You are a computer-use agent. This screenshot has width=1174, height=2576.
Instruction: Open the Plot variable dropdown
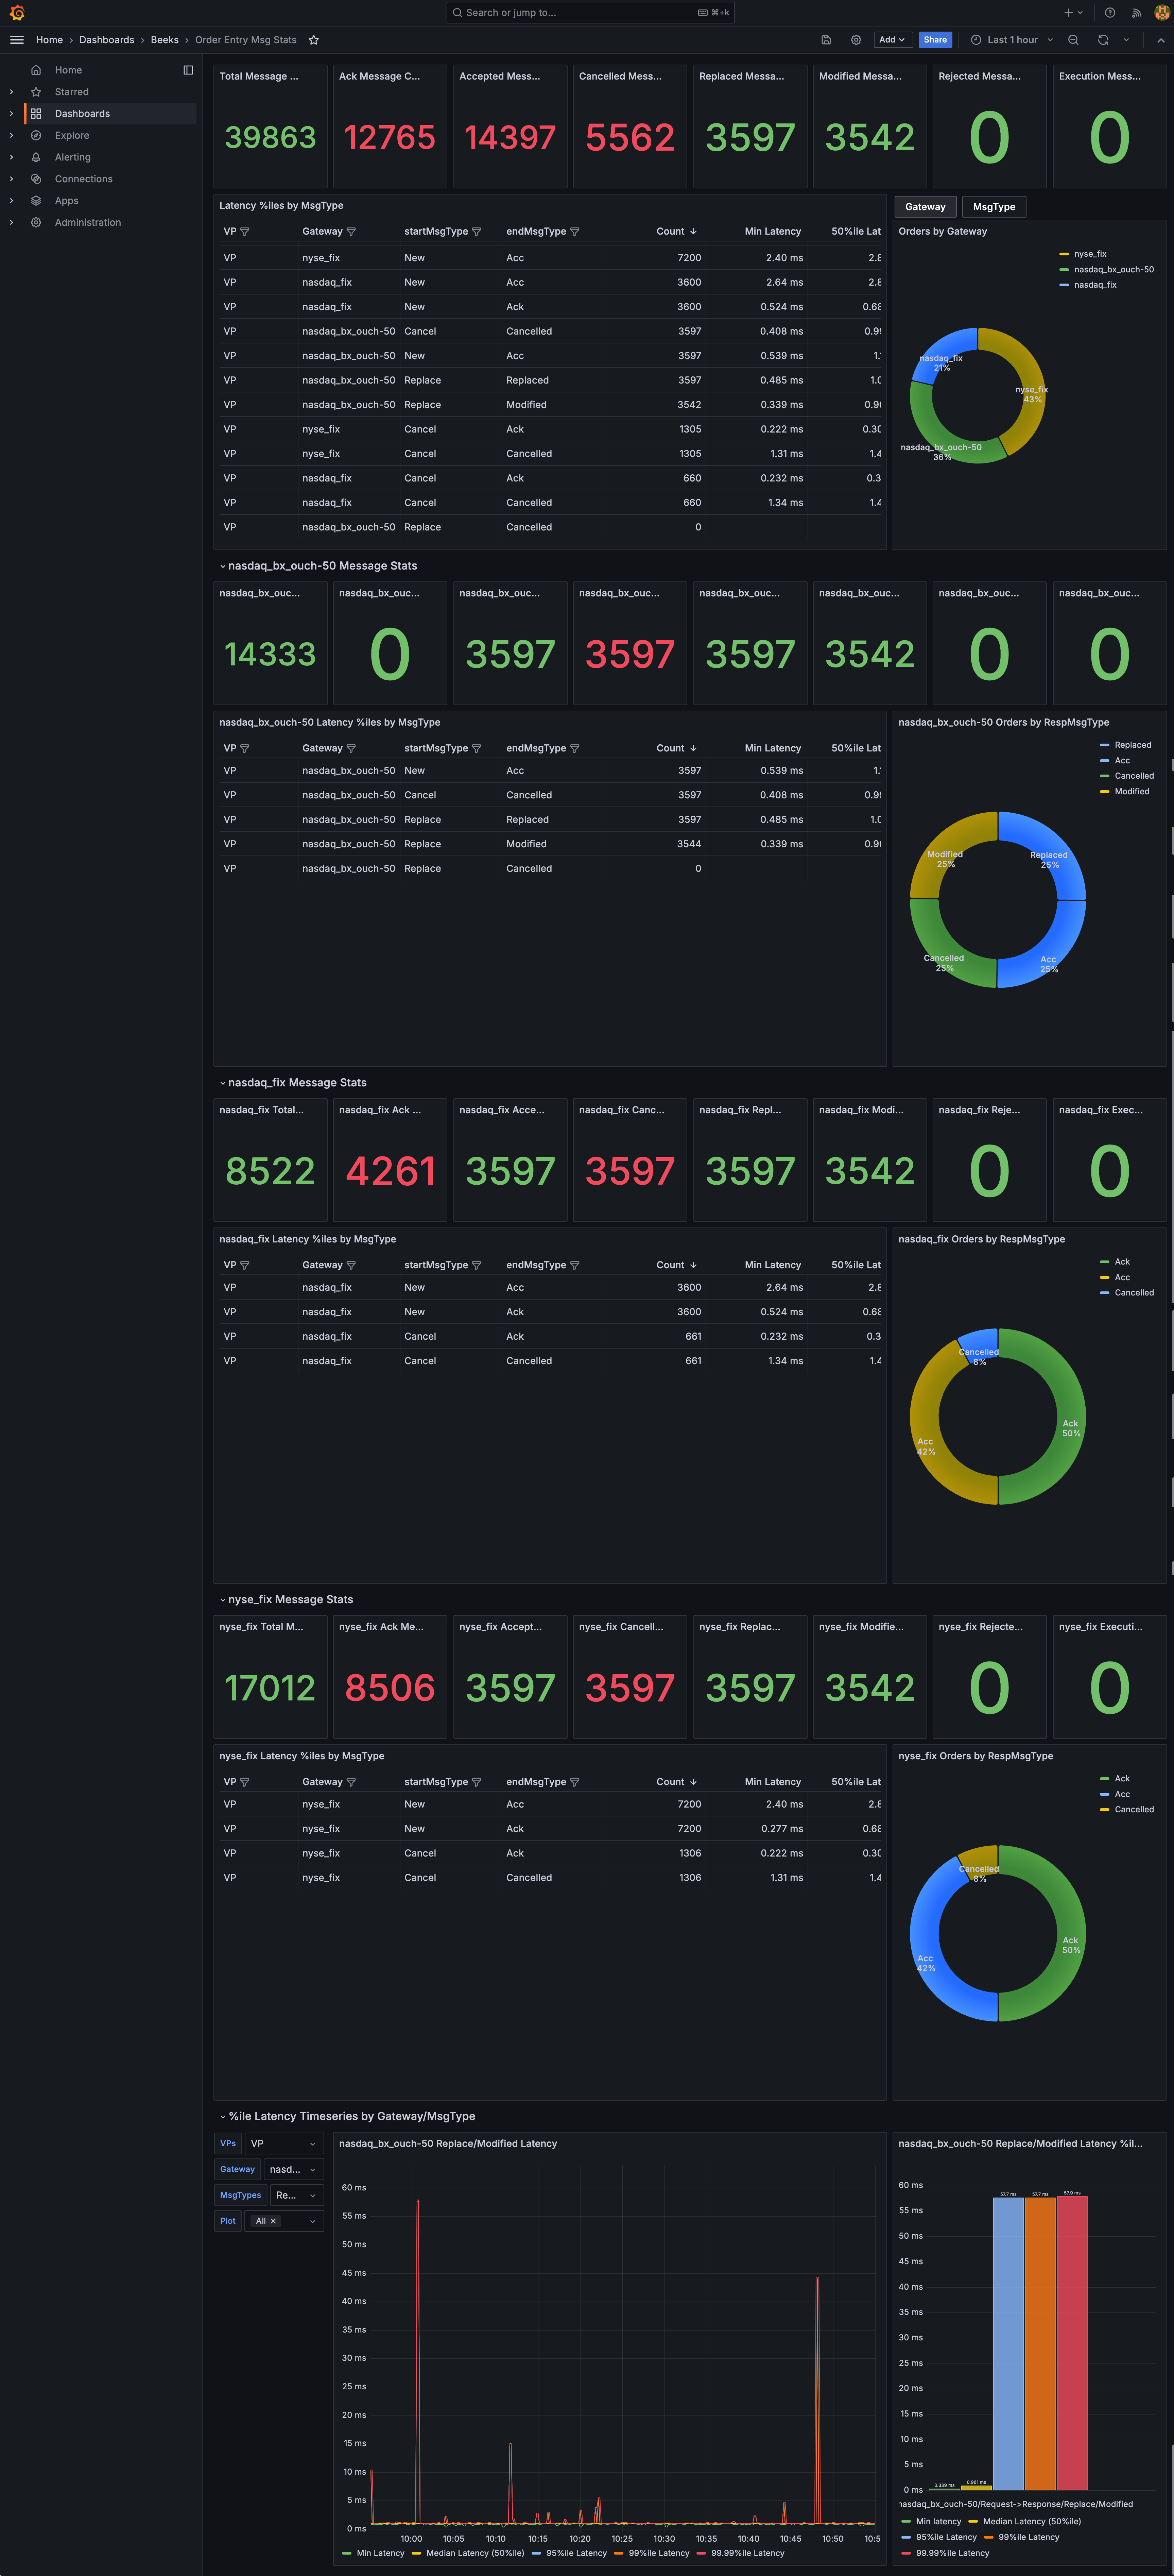pyautogui.click(x=284, y=2221)
